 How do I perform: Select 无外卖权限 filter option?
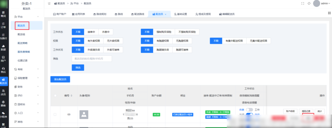click(x=113, y=41)
